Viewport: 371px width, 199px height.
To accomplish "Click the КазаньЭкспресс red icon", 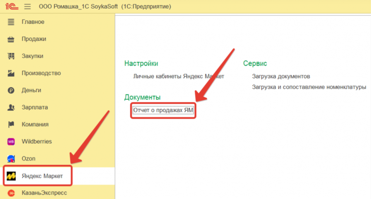I will 11,193.
